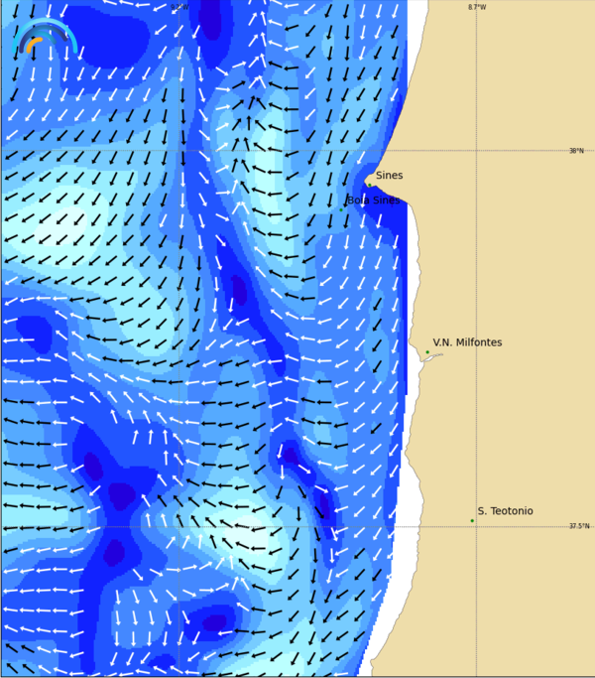Select the S. Teotonio text label

(505, 511)
